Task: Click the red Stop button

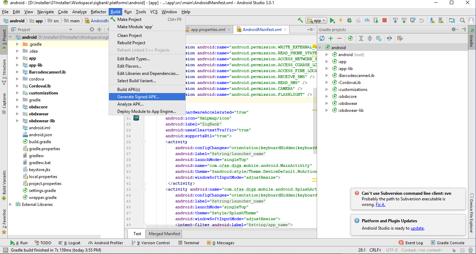Action: point(385,21)
